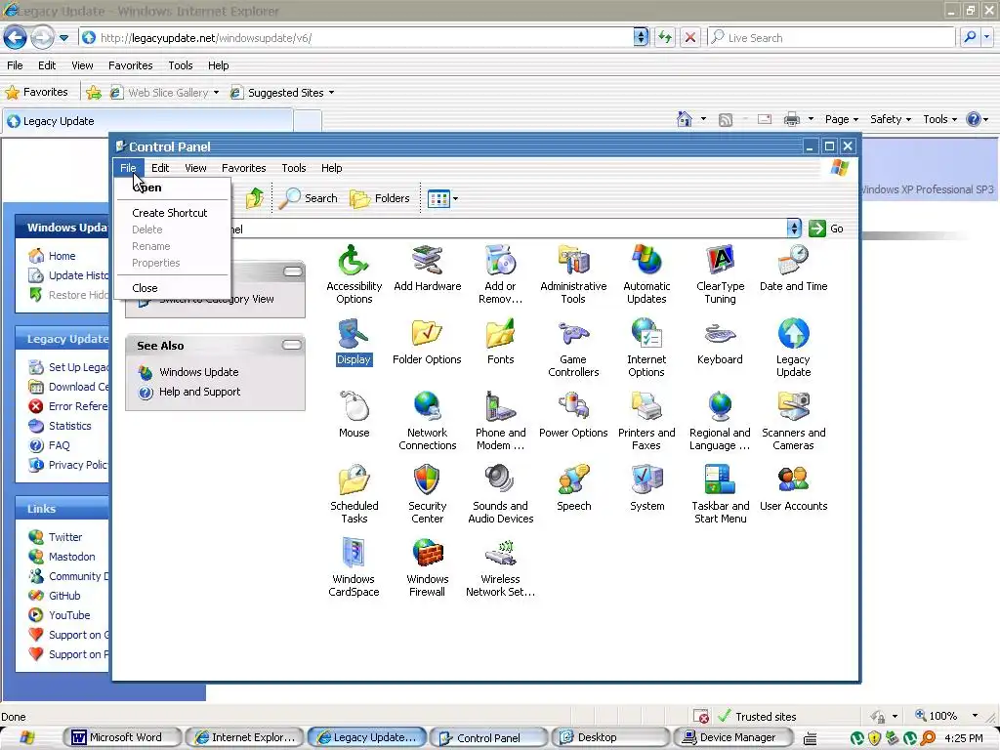Switch to Microsoft Word in taskbar
This screenshot has width=1000, height=750.
pos(122,737)
